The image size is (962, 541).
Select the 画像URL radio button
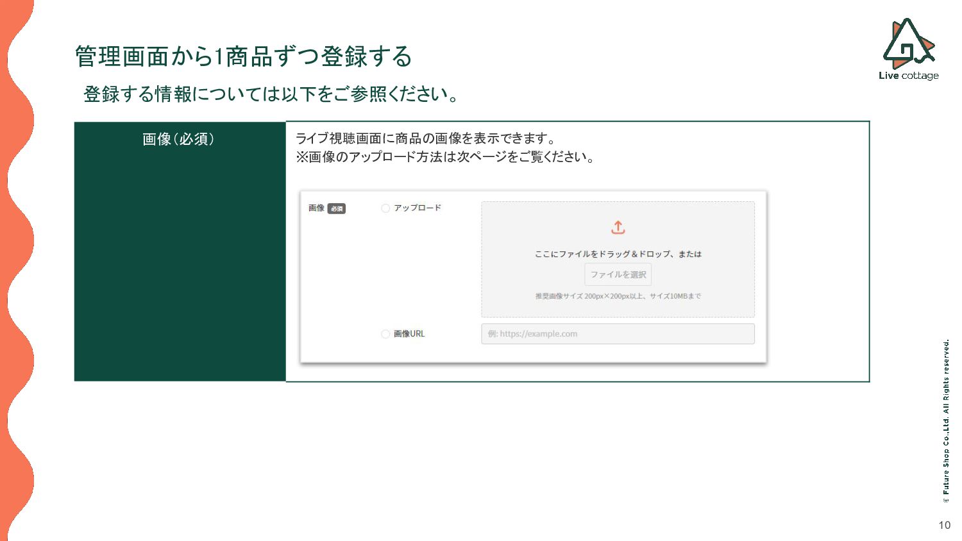pyautogui.click(x=385, y=334)
